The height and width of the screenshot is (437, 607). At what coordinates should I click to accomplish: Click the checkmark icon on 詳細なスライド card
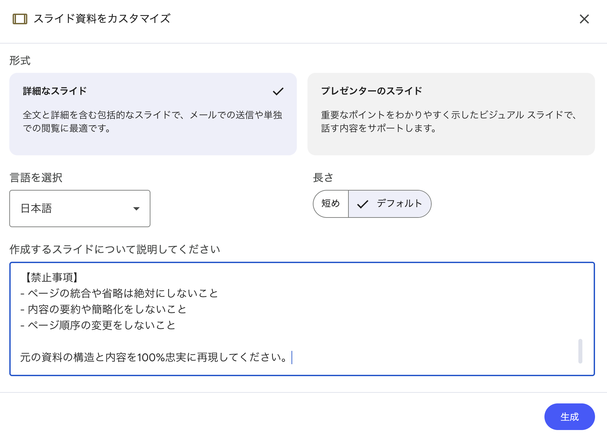[279, 91]
